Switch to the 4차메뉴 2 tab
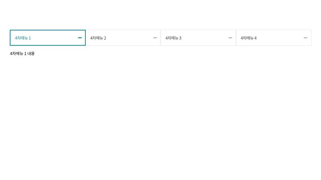Viewport: 321px width, 180px height. point(123,38)
